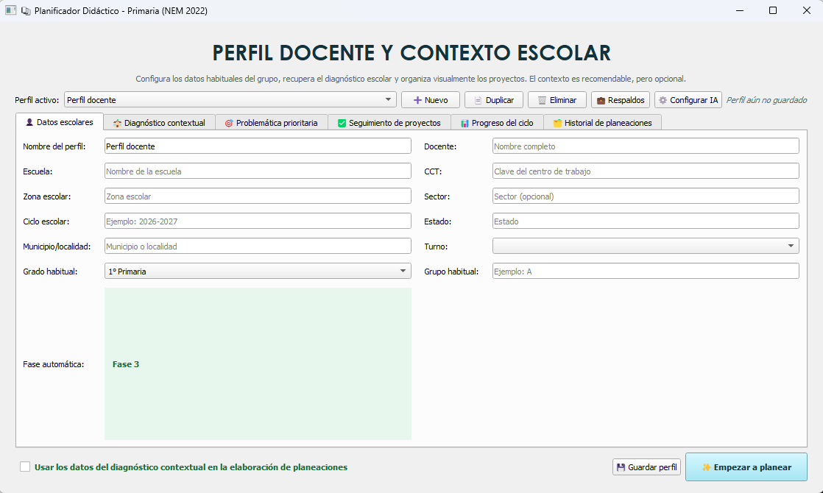This screenshot has width=823, height=493.
Task: Select the Datos escolares tab
Action: 60,121
